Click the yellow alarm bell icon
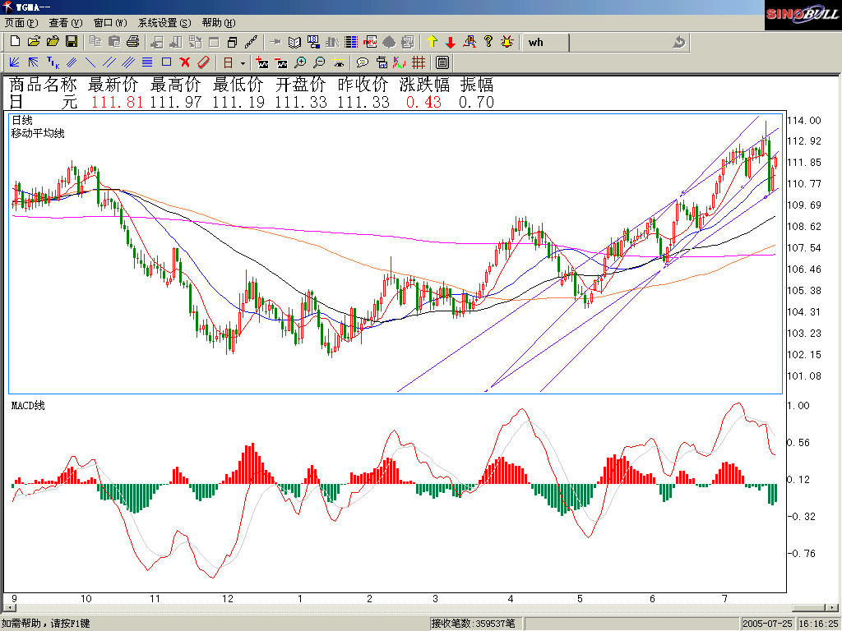The height and width of the screenshot is (631, 842). pyautogui.click(x=507, y=42)
